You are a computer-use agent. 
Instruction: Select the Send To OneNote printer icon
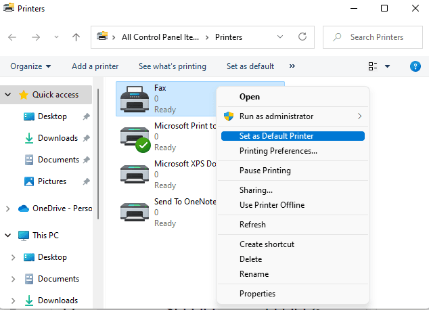point(134,213)
